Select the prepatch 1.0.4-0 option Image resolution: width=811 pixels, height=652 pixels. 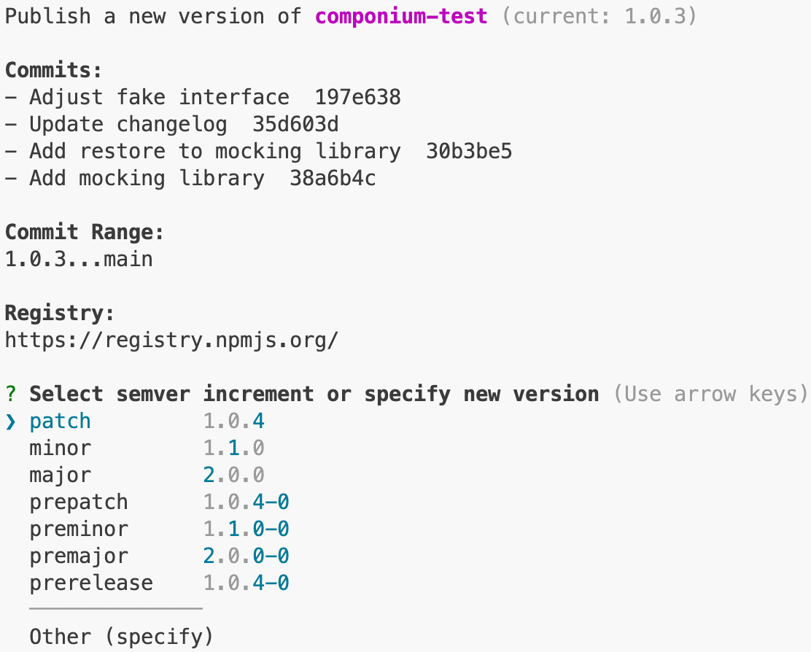tap(78, 502)
